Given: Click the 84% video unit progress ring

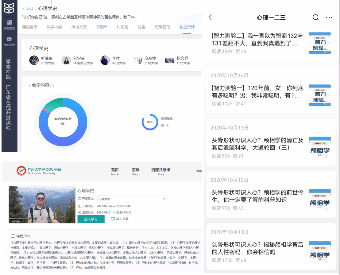Looking at the screenshot, I should (x=150, y=122).
